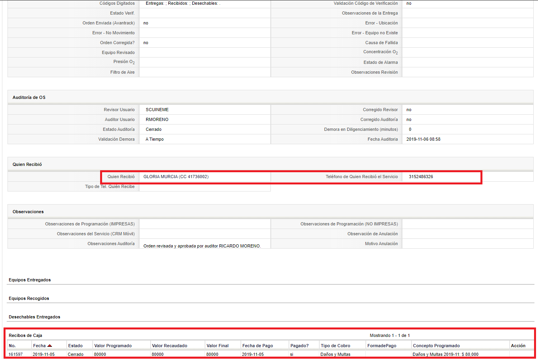Click the Tipo de Tel. Quién Recibe field

[205, 186]
